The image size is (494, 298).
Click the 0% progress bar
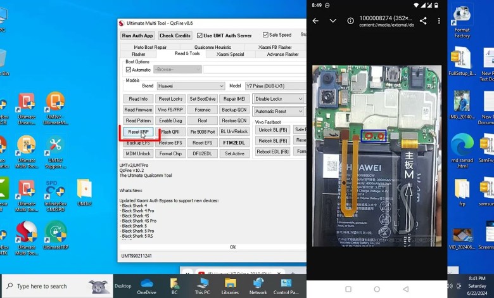tap(213, 247)
